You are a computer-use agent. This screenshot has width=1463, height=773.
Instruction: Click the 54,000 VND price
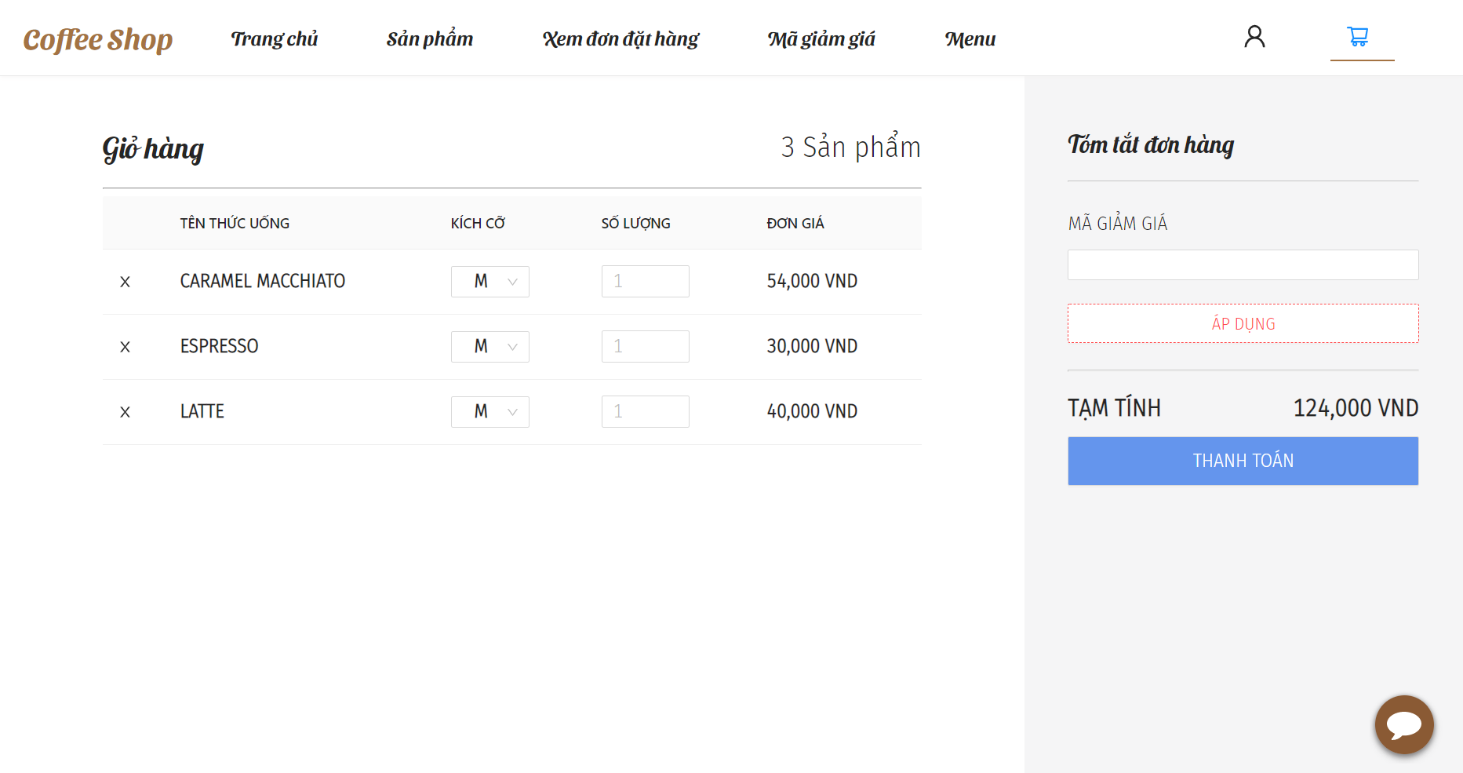pyautogui.click(x=812, y=281)
